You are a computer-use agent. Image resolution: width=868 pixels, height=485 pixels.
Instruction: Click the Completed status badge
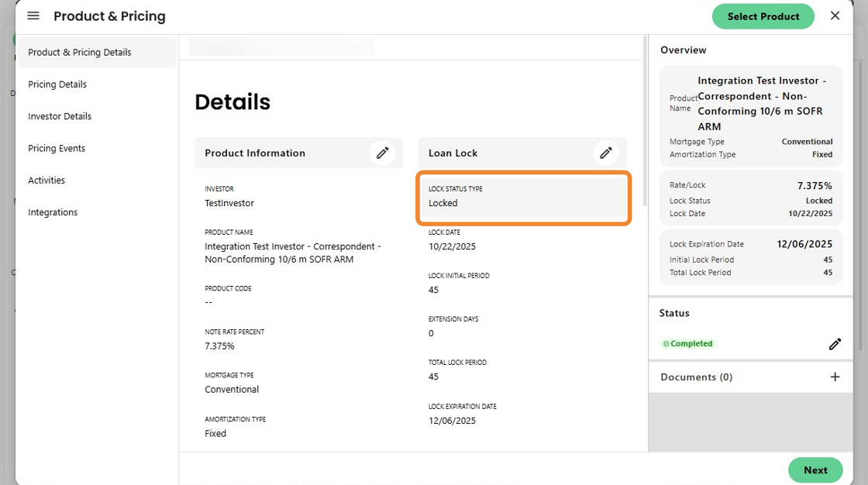click(x=687, y=344)
